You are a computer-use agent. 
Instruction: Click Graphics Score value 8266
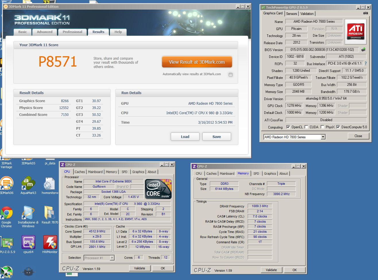pyautogui.click(x=65, y=101)
